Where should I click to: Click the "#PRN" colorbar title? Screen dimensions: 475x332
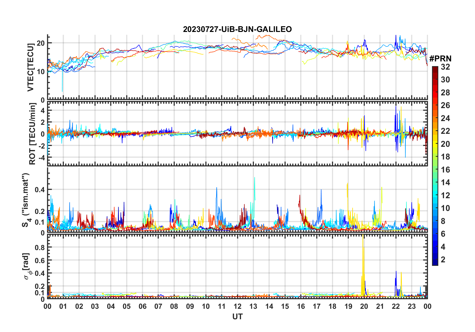pos(440,59)
